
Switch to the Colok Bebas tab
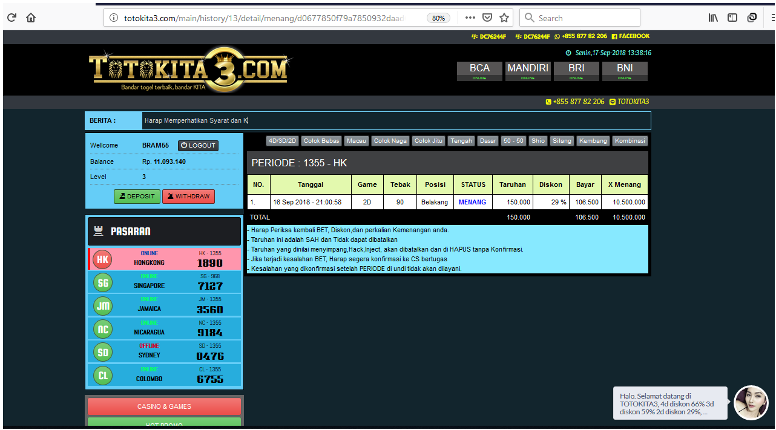tap(321, 141)
